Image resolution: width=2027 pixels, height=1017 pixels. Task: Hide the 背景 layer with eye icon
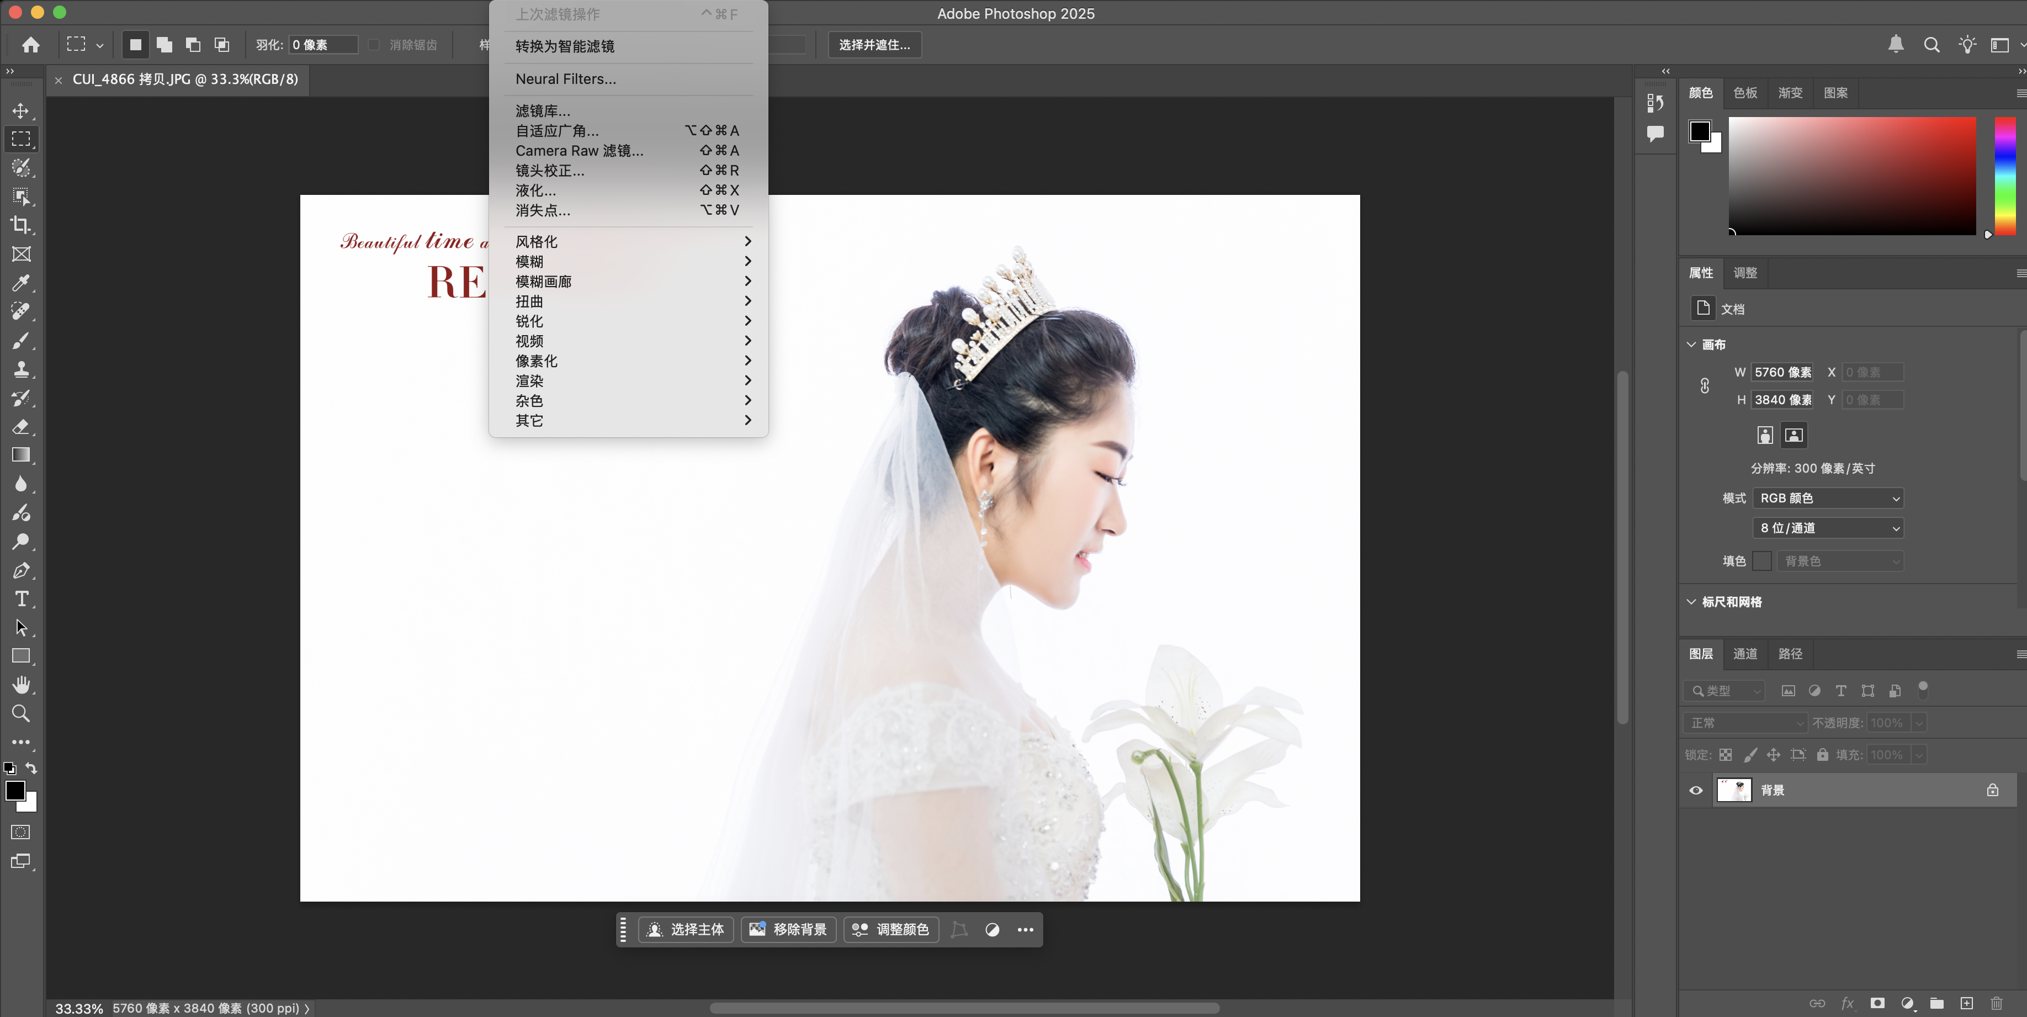(1696, 790)
